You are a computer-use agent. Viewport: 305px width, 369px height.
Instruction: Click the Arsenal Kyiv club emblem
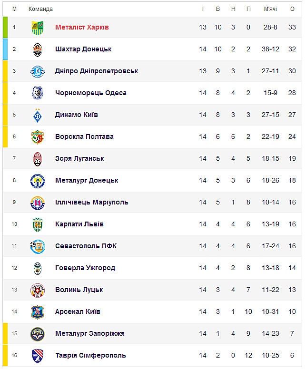[x=38, y=312]
